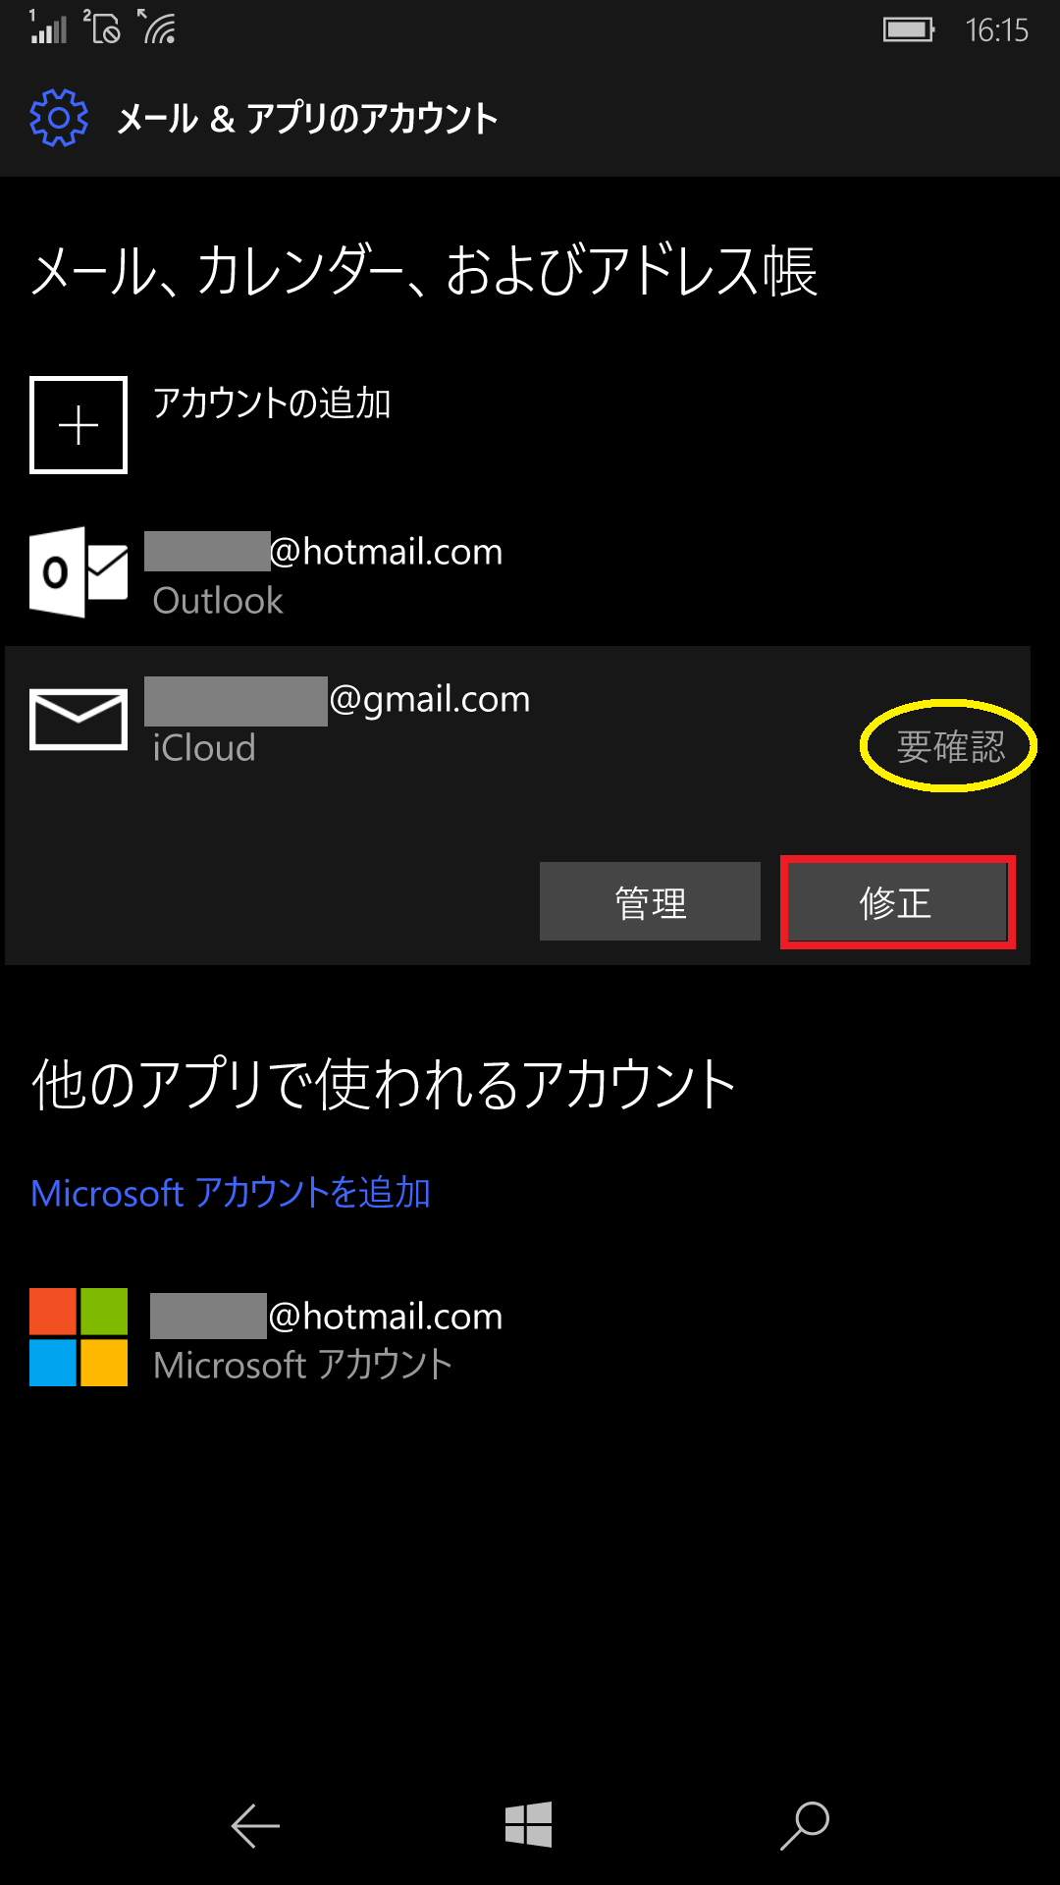Tap the clock showing 16:15
The height and width of the screenshot is (1885, 1060).
[x=996, y=30]
